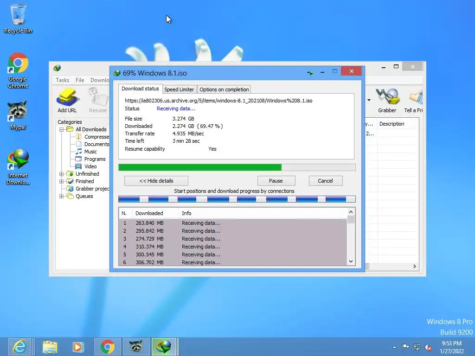The width and height of the screenshot is (475, 356).
Task: Select the Music category
Action: tap(86, 152)
